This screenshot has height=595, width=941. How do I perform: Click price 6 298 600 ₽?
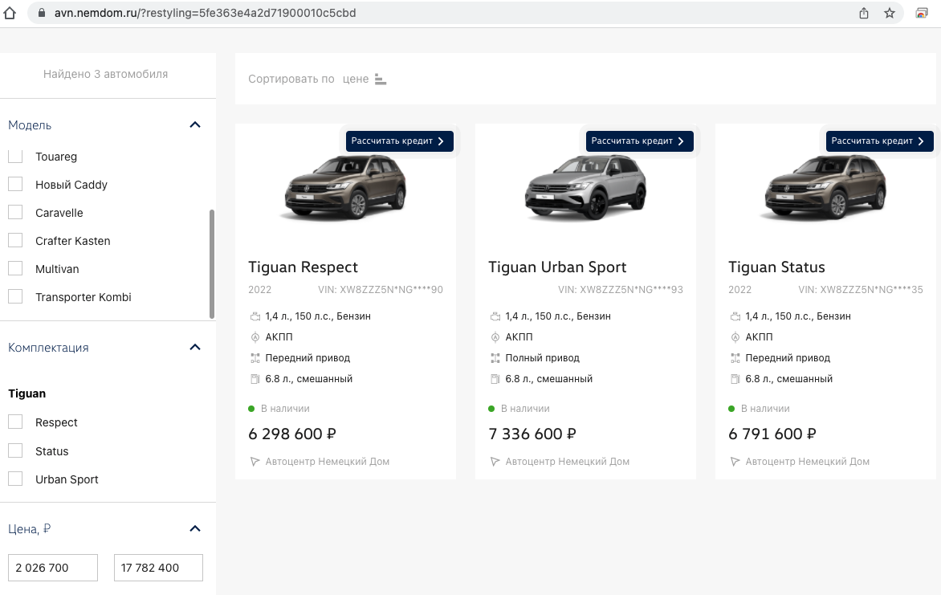[x=292, y=434]
